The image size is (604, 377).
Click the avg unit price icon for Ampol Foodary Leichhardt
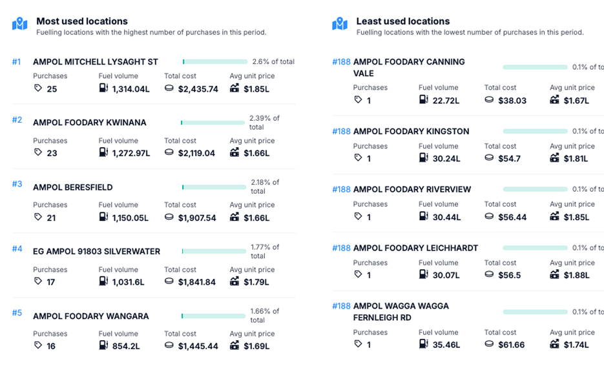click(554, 274)
